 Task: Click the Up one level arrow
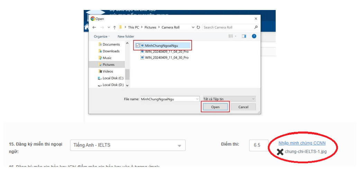114,27
